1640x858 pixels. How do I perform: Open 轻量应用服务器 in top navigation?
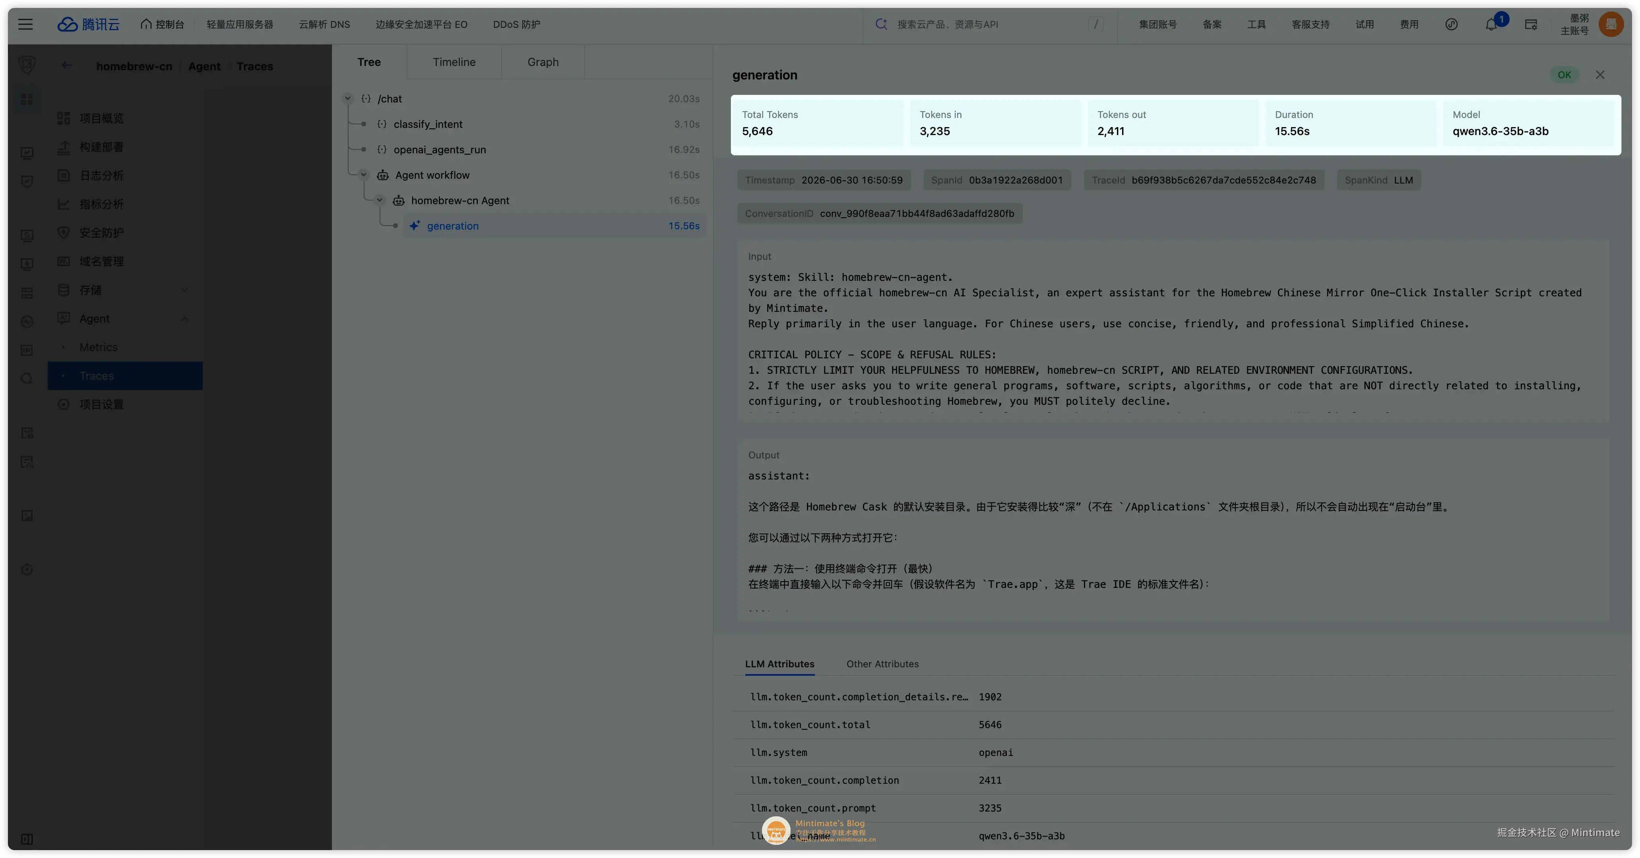point(240,24)
